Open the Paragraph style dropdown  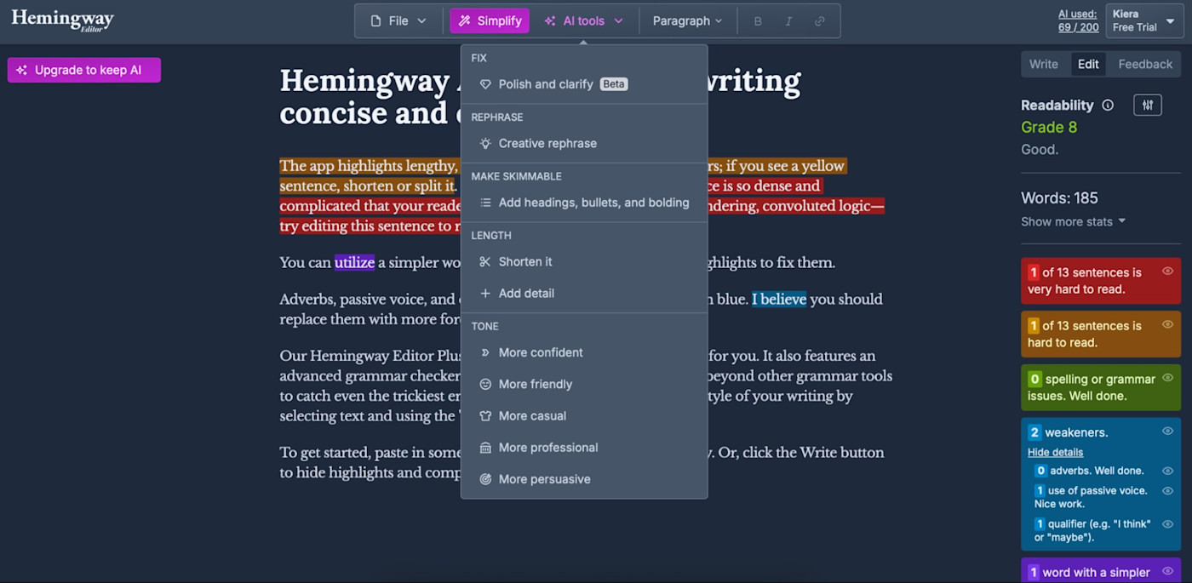tap(687, 20)
